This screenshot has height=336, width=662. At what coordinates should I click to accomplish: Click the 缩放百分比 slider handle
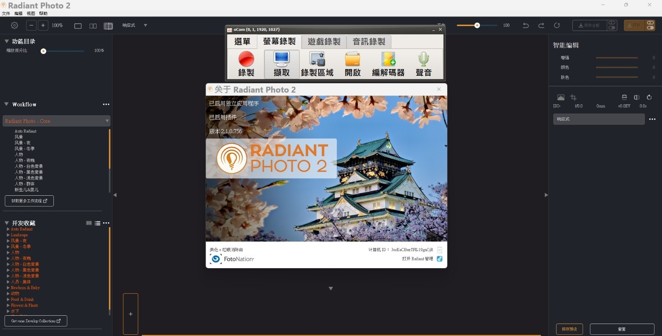click(x=43, y=51)
